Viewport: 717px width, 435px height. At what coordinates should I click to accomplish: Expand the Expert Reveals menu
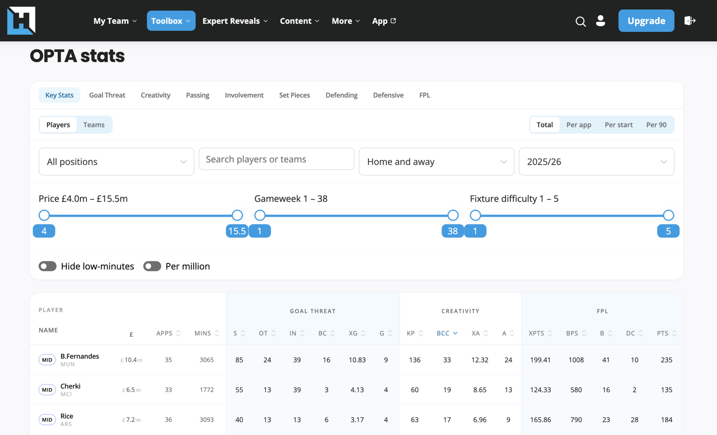235,21
